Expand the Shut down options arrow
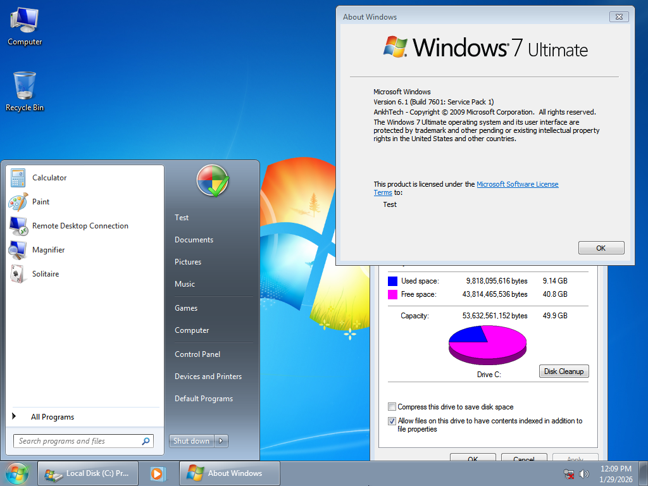This screenshot has width=648, height=486. (220, 441)
